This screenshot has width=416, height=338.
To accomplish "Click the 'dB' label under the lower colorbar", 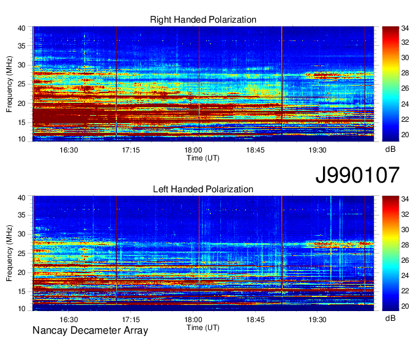I will click(390, 318).
